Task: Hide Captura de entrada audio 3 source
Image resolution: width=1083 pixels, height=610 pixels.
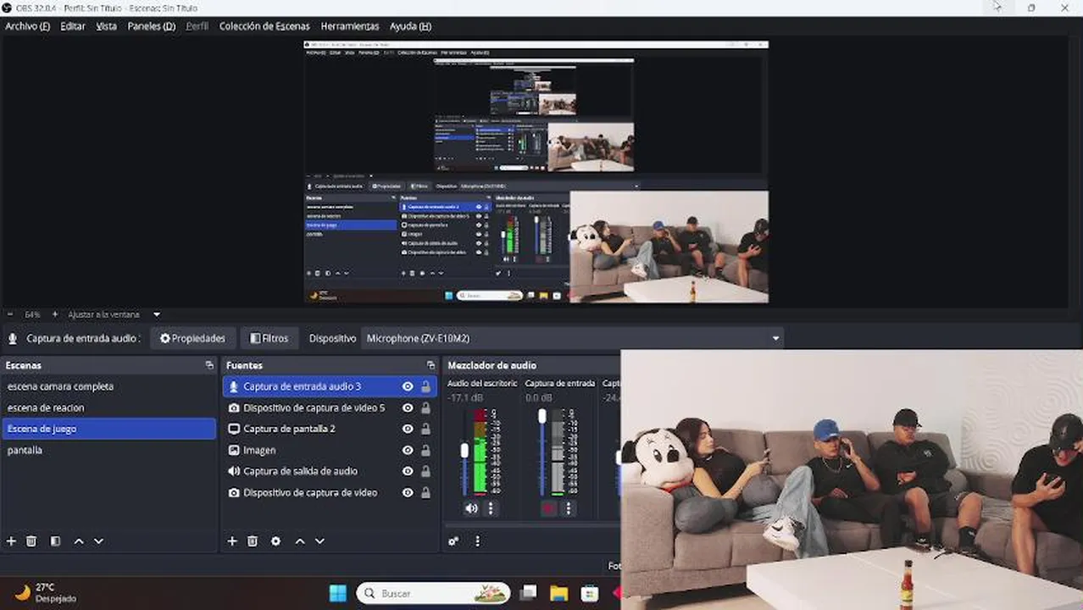Action: click(x=408, y=386)
